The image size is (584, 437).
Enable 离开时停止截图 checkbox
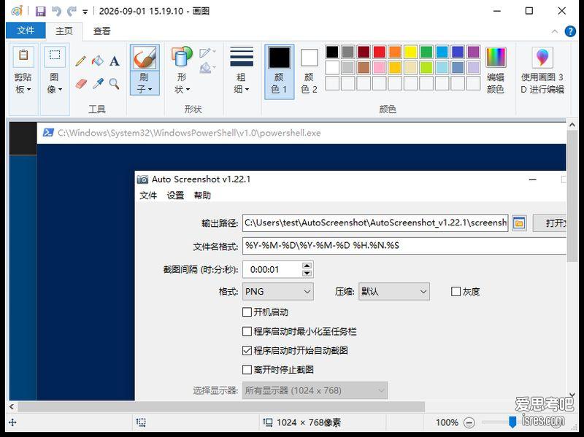click(x=247, y=370)
